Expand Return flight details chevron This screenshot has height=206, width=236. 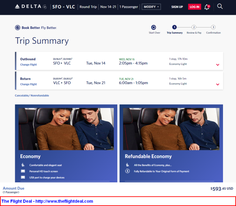[x=218, y=84]
